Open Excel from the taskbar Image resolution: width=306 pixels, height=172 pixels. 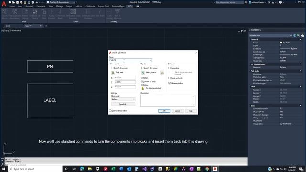113,169
